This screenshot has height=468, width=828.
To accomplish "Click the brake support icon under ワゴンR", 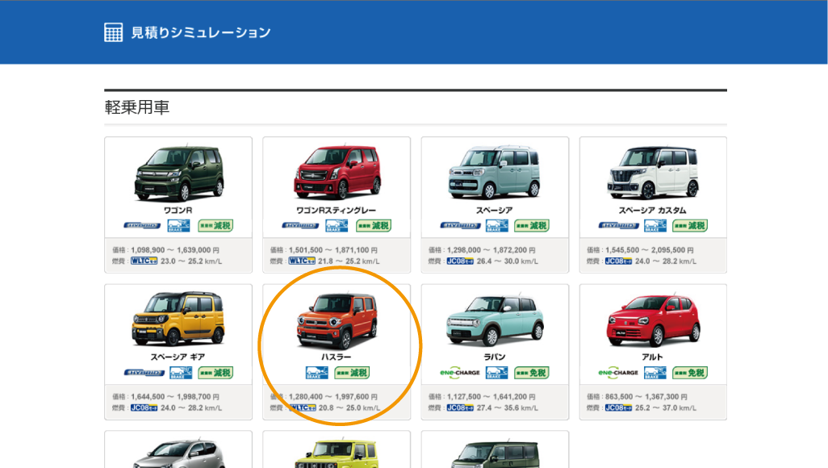I will click(x=179, y=226).
